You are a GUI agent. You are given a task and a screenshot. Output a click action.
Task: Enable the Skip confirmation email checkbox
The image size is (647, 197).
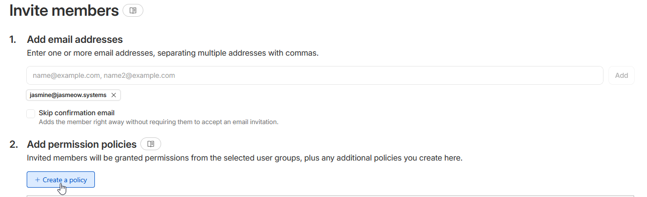coord(31,114)
